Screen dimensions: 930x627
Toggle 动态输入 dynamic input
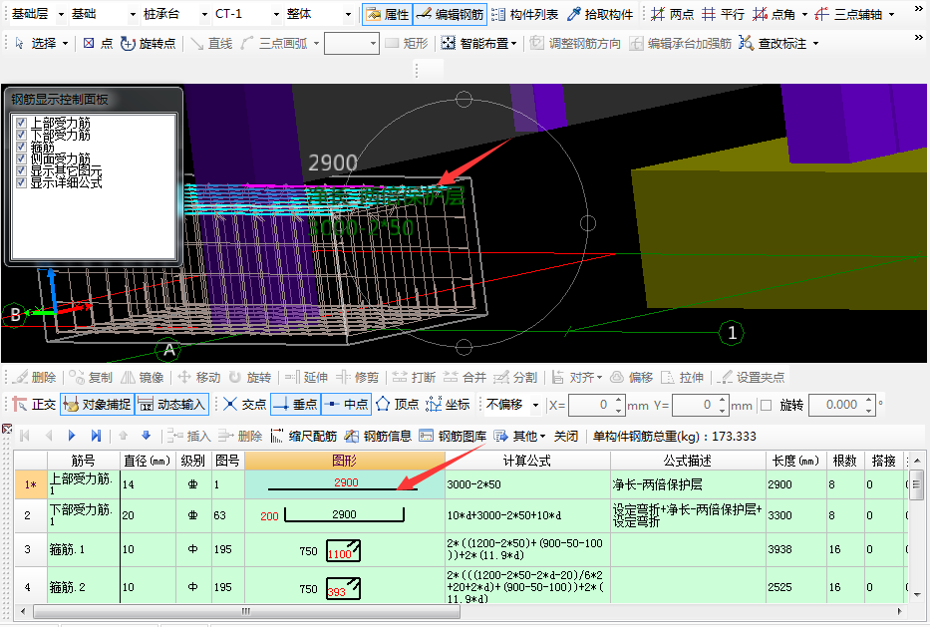pyautogui.click(x=172, y=405)
